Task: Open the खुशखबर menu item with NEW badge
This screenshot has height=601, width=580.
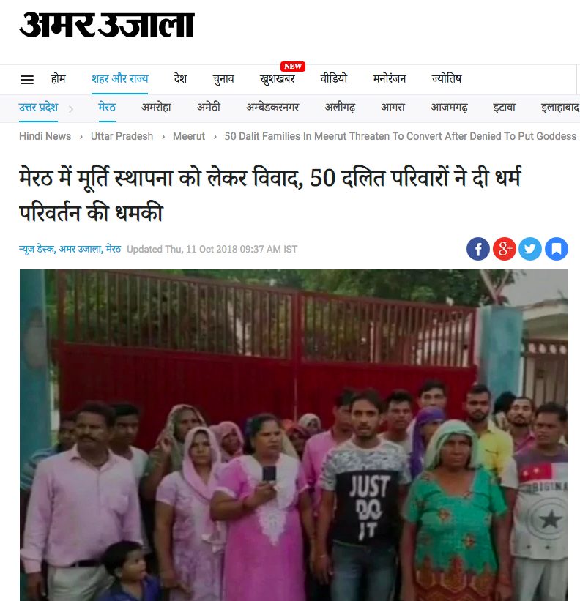Action: [277, 78]
